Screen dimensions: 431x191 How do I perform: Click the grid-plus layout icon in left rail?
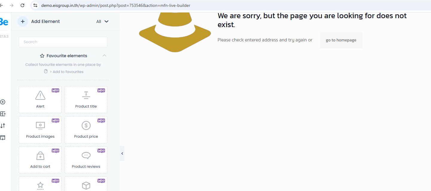3,114
